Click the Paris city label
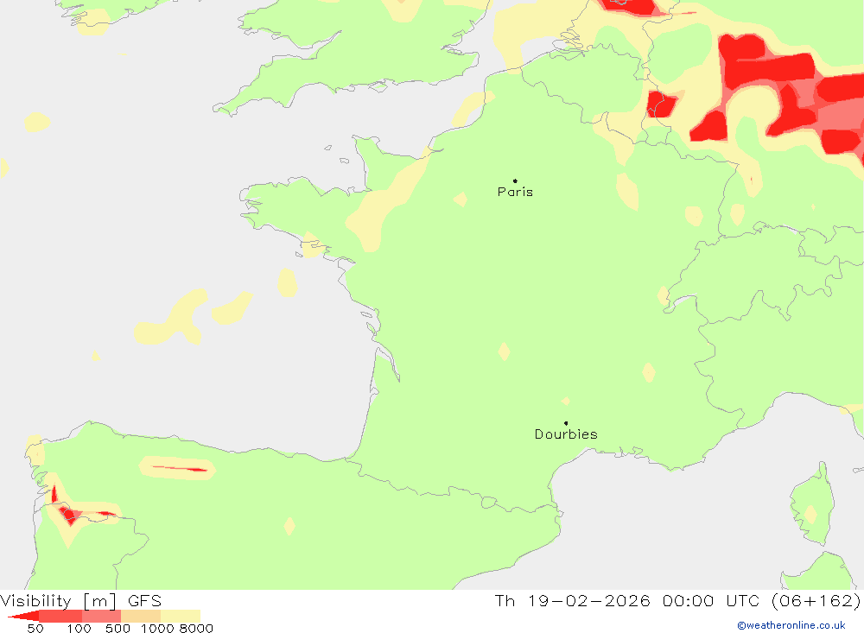The height and width of the screenshot is (633, 864). pos(515,192)
